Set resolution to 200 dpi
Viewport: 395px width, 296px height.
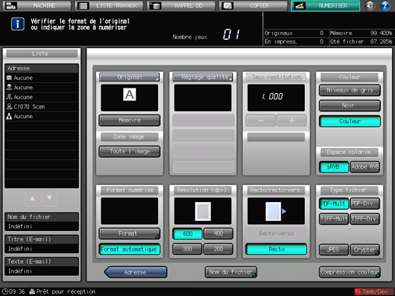pos(219,249)
